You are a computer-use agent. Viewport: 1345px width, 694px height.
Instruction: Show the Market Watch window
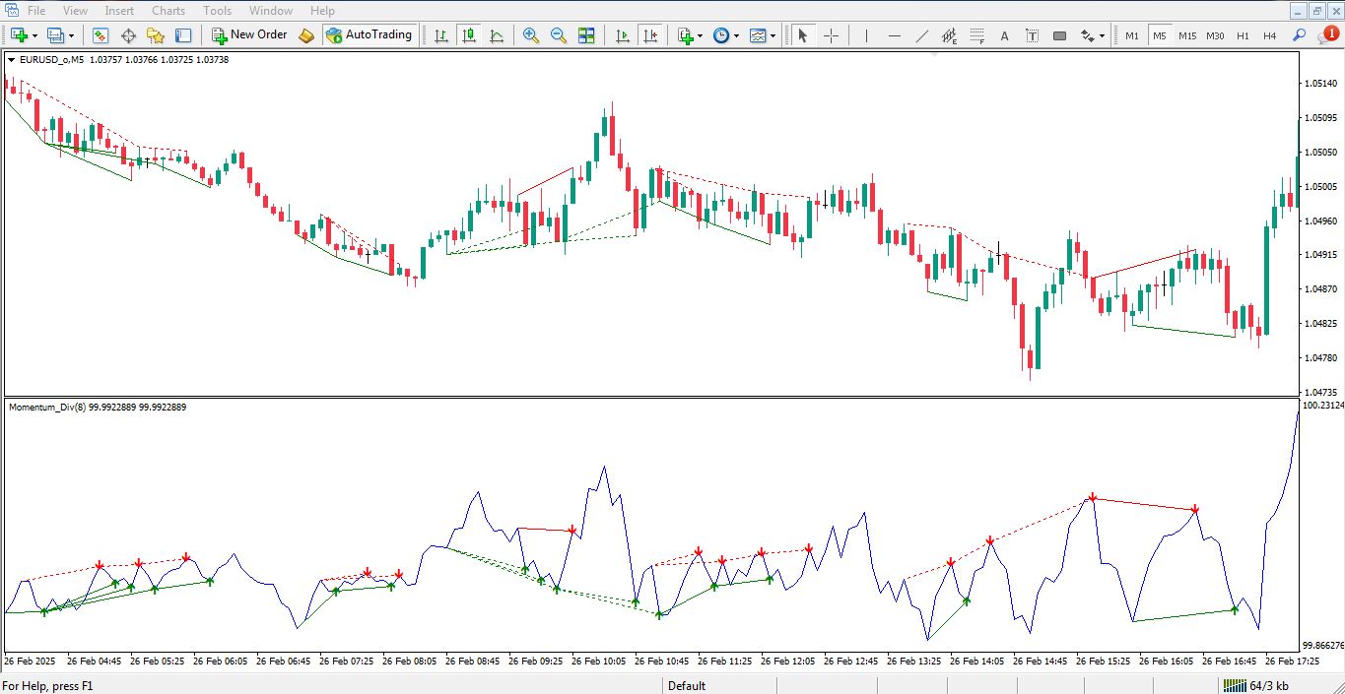101,35
